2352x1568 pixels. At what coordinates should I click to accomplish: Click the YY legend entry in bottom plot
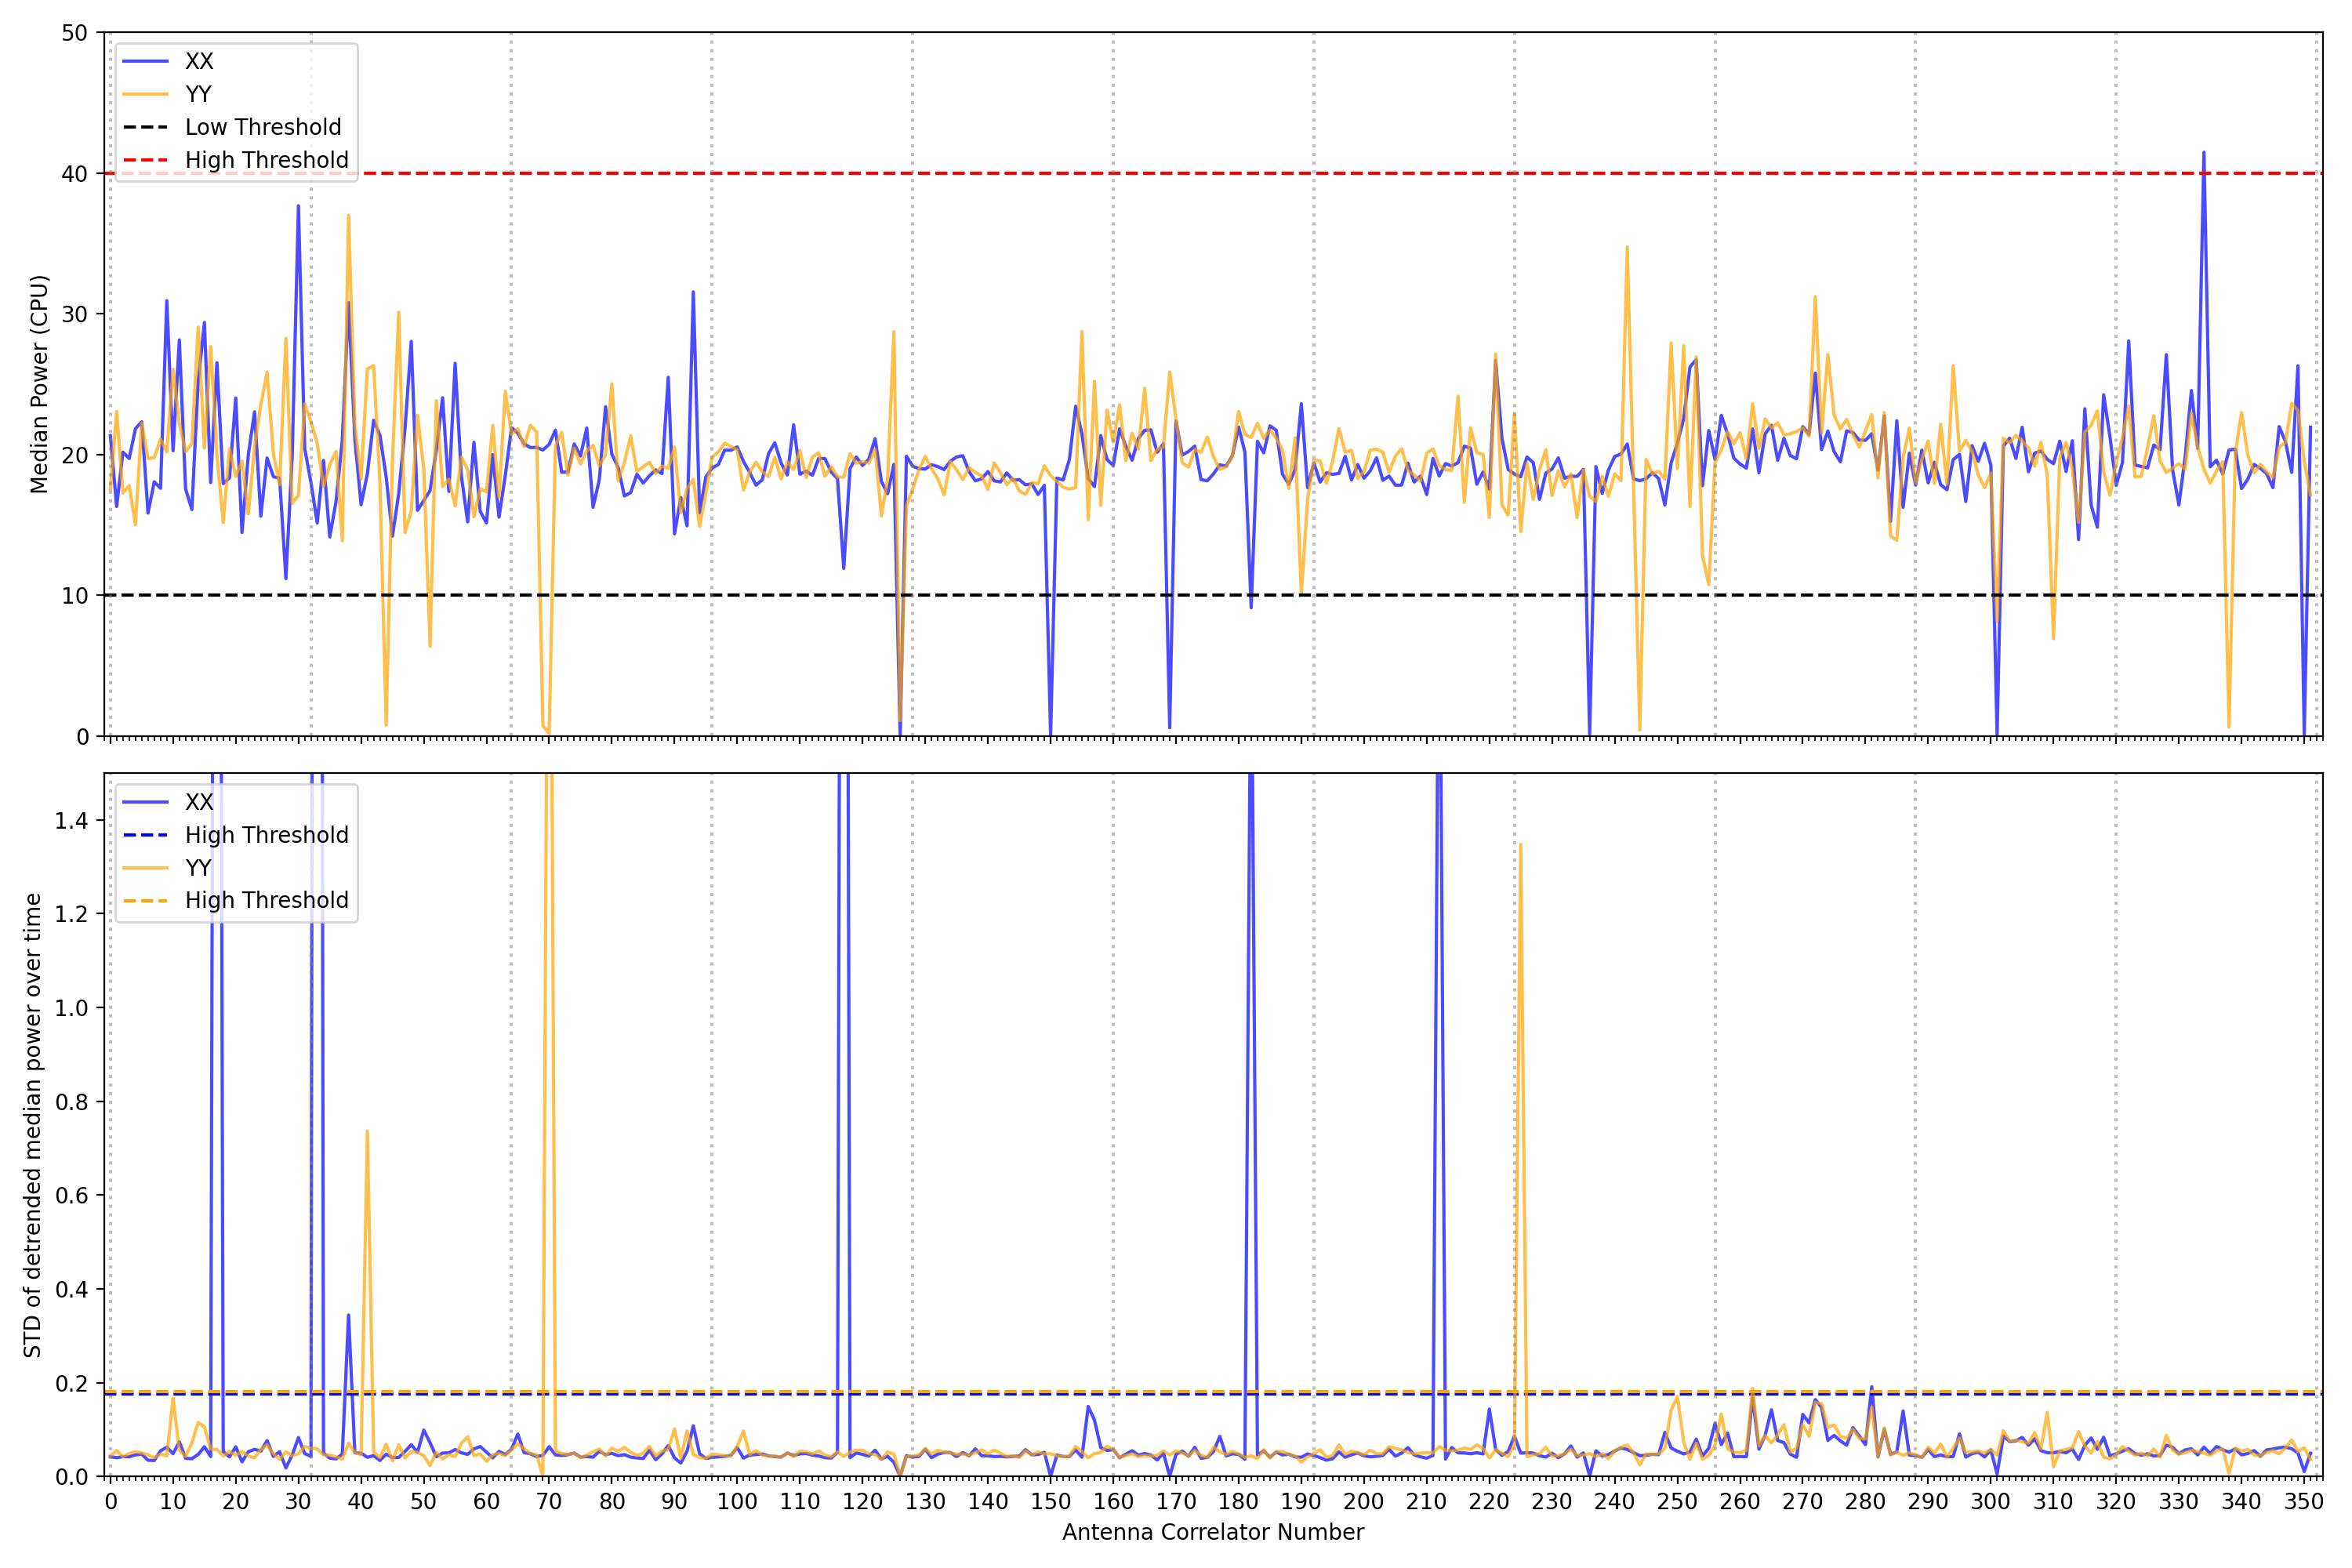coord(198,868)
